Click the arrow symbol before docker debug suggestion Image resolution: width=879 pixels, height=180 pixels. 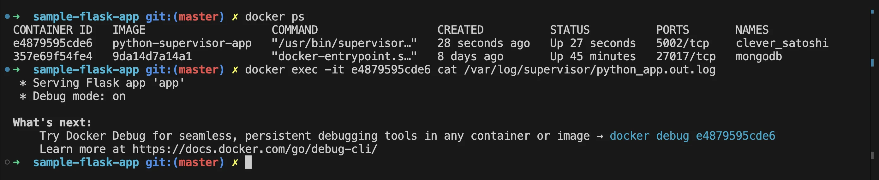600,136
